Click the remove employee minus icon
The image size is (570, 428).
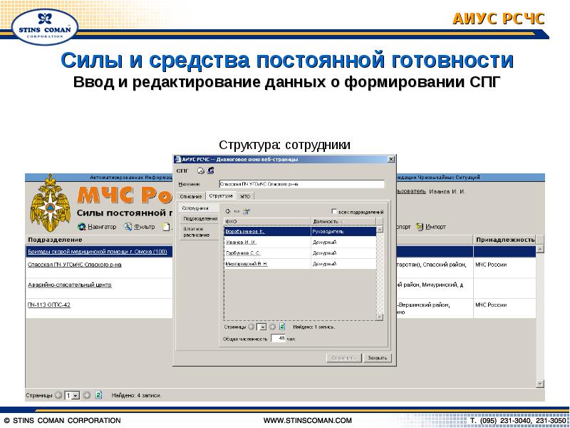click(237, 211)
